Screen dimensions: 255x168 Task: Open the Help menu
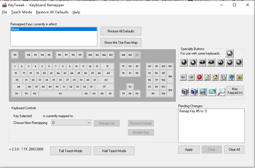tap(76, 12)
